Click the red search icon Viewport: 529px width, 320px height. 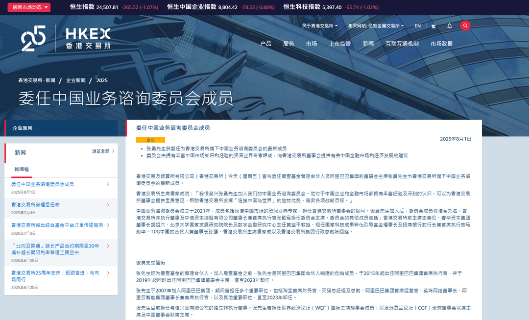465,25
